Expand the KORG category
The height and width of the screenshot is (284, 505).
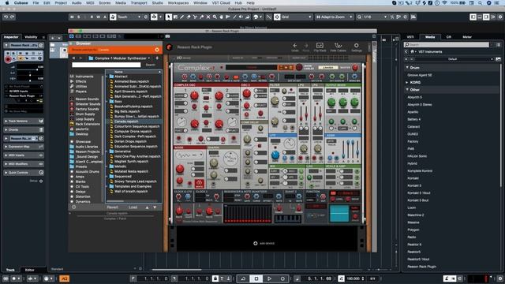(x=407, y=82)
